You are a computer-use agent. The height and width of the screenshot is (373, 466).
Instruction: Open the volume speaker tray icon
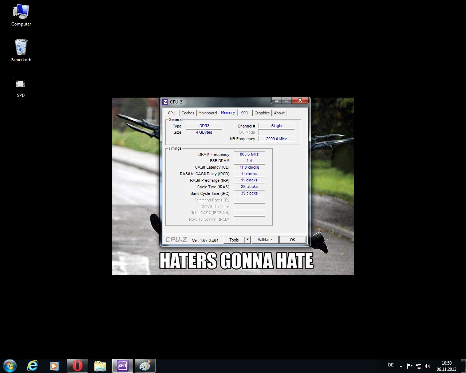click(427, 366)
